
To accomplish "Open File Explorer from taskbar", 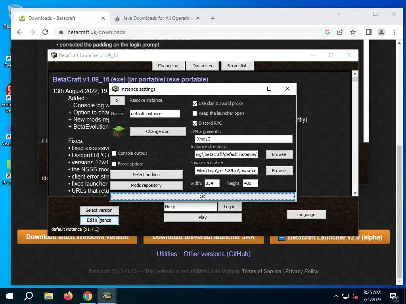I will (x=48, y=296).
